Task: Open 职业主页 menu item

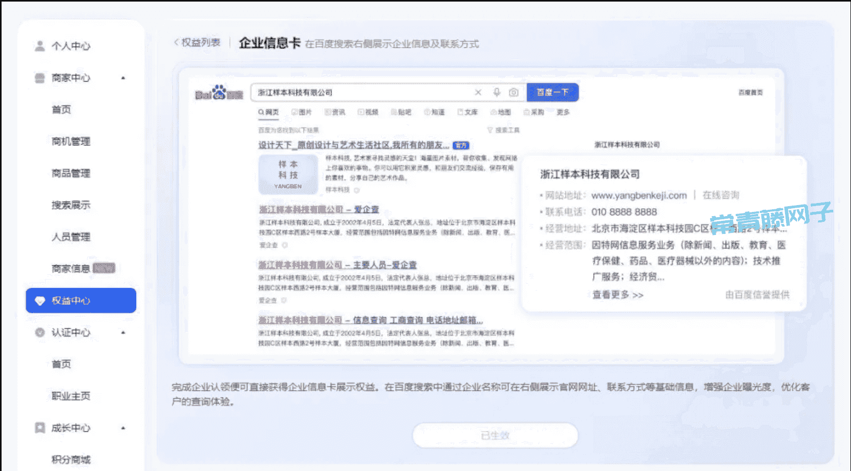Action: click(x=71, y=396)
